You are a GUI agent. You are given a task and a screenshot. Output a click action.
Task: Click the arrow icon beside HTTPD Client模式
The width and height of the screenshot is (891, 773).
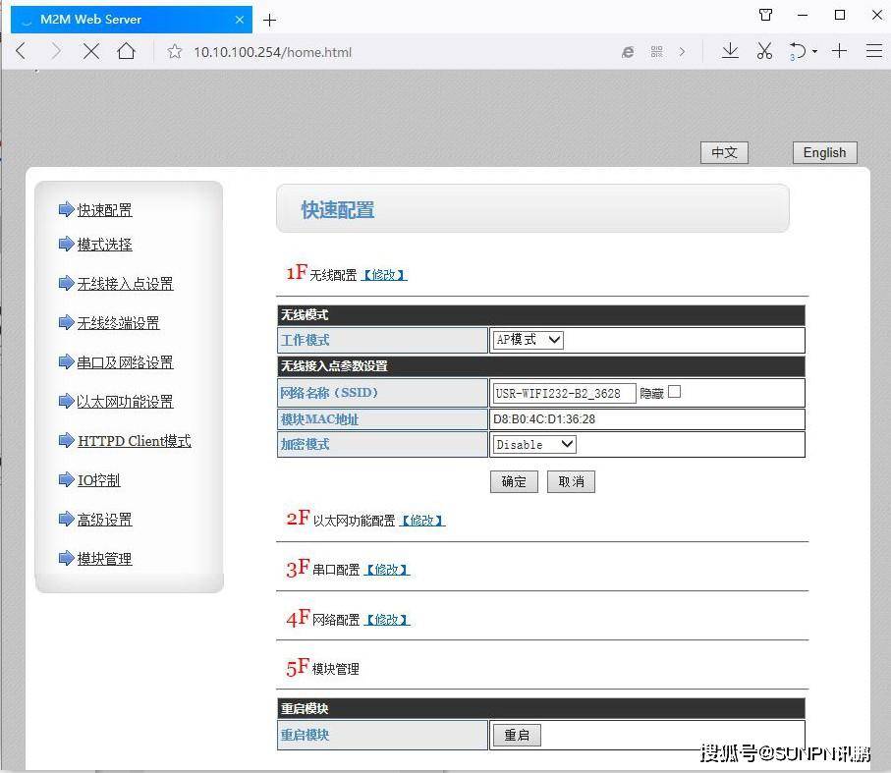click(x=67, y=440)
